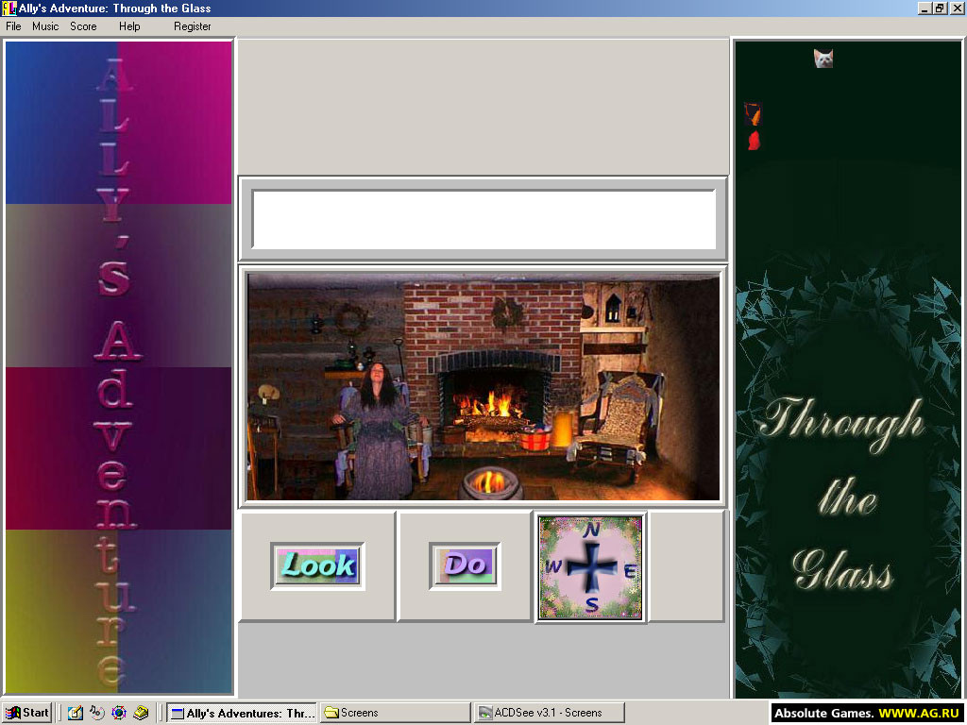
Task: Click the notepad-and-pencil quick launch icon
Action: (76, 713)
